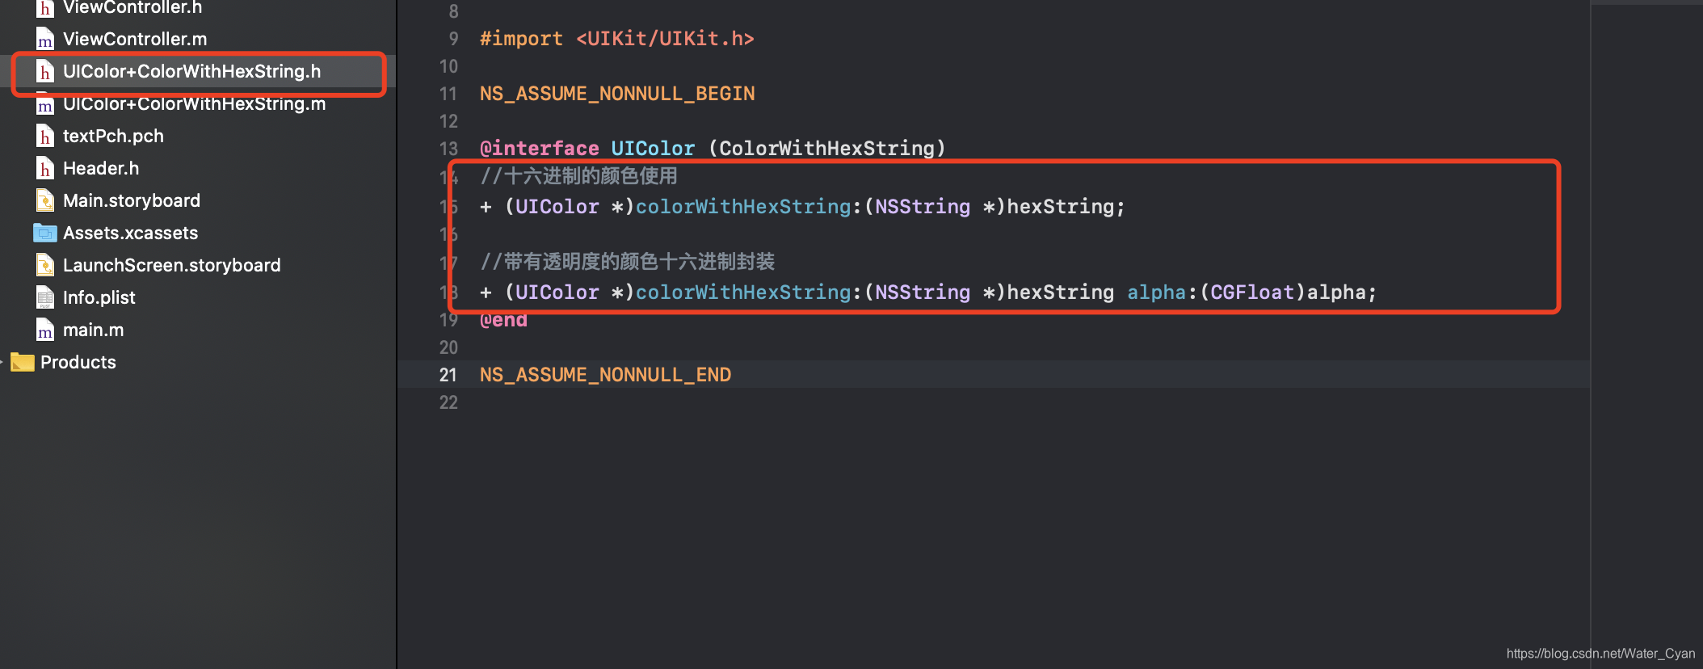Click NS_ASSUME_NONNULL_BEGIN macro text
This screenshot has width=1703, height=669.
click(617, 94)
